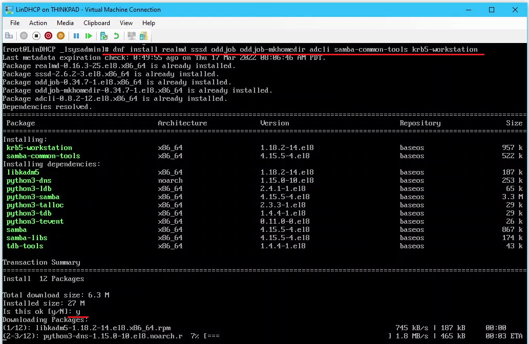The image size is (529, 344).
Task: Click the 'Dependencies resolved.' line
Action: [47, 107]
